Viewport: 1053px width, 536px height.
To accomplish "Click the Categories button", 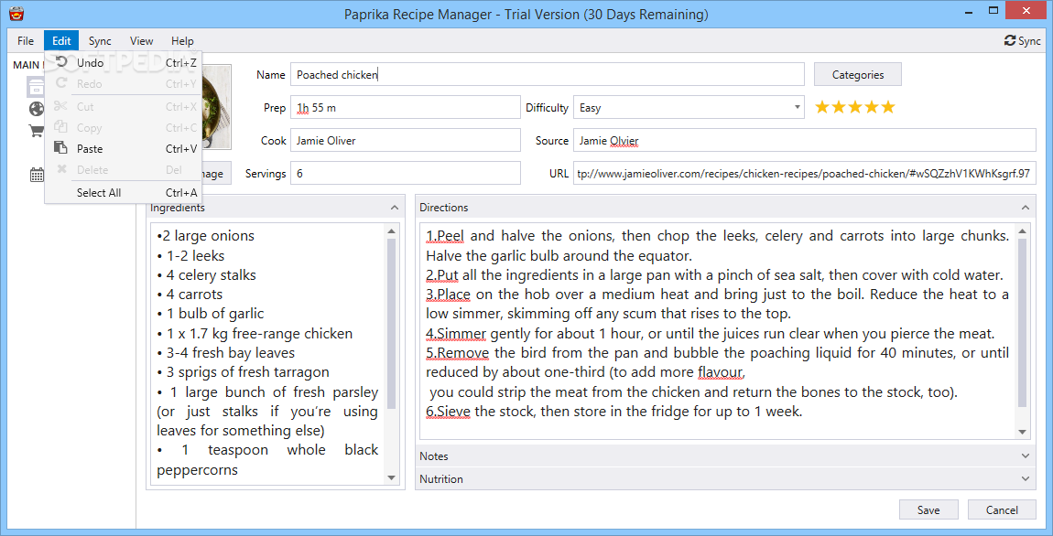I will point(858,74).
